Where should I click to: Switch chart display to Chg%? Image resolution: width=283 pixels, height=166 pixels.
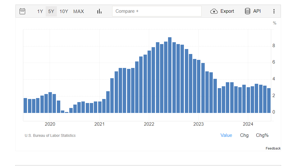[262, 135]
